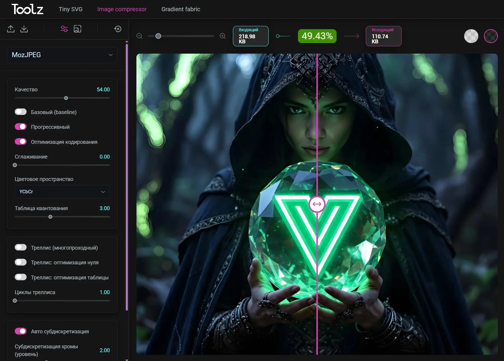Open the settings sliders panel icon

(64, 29)
